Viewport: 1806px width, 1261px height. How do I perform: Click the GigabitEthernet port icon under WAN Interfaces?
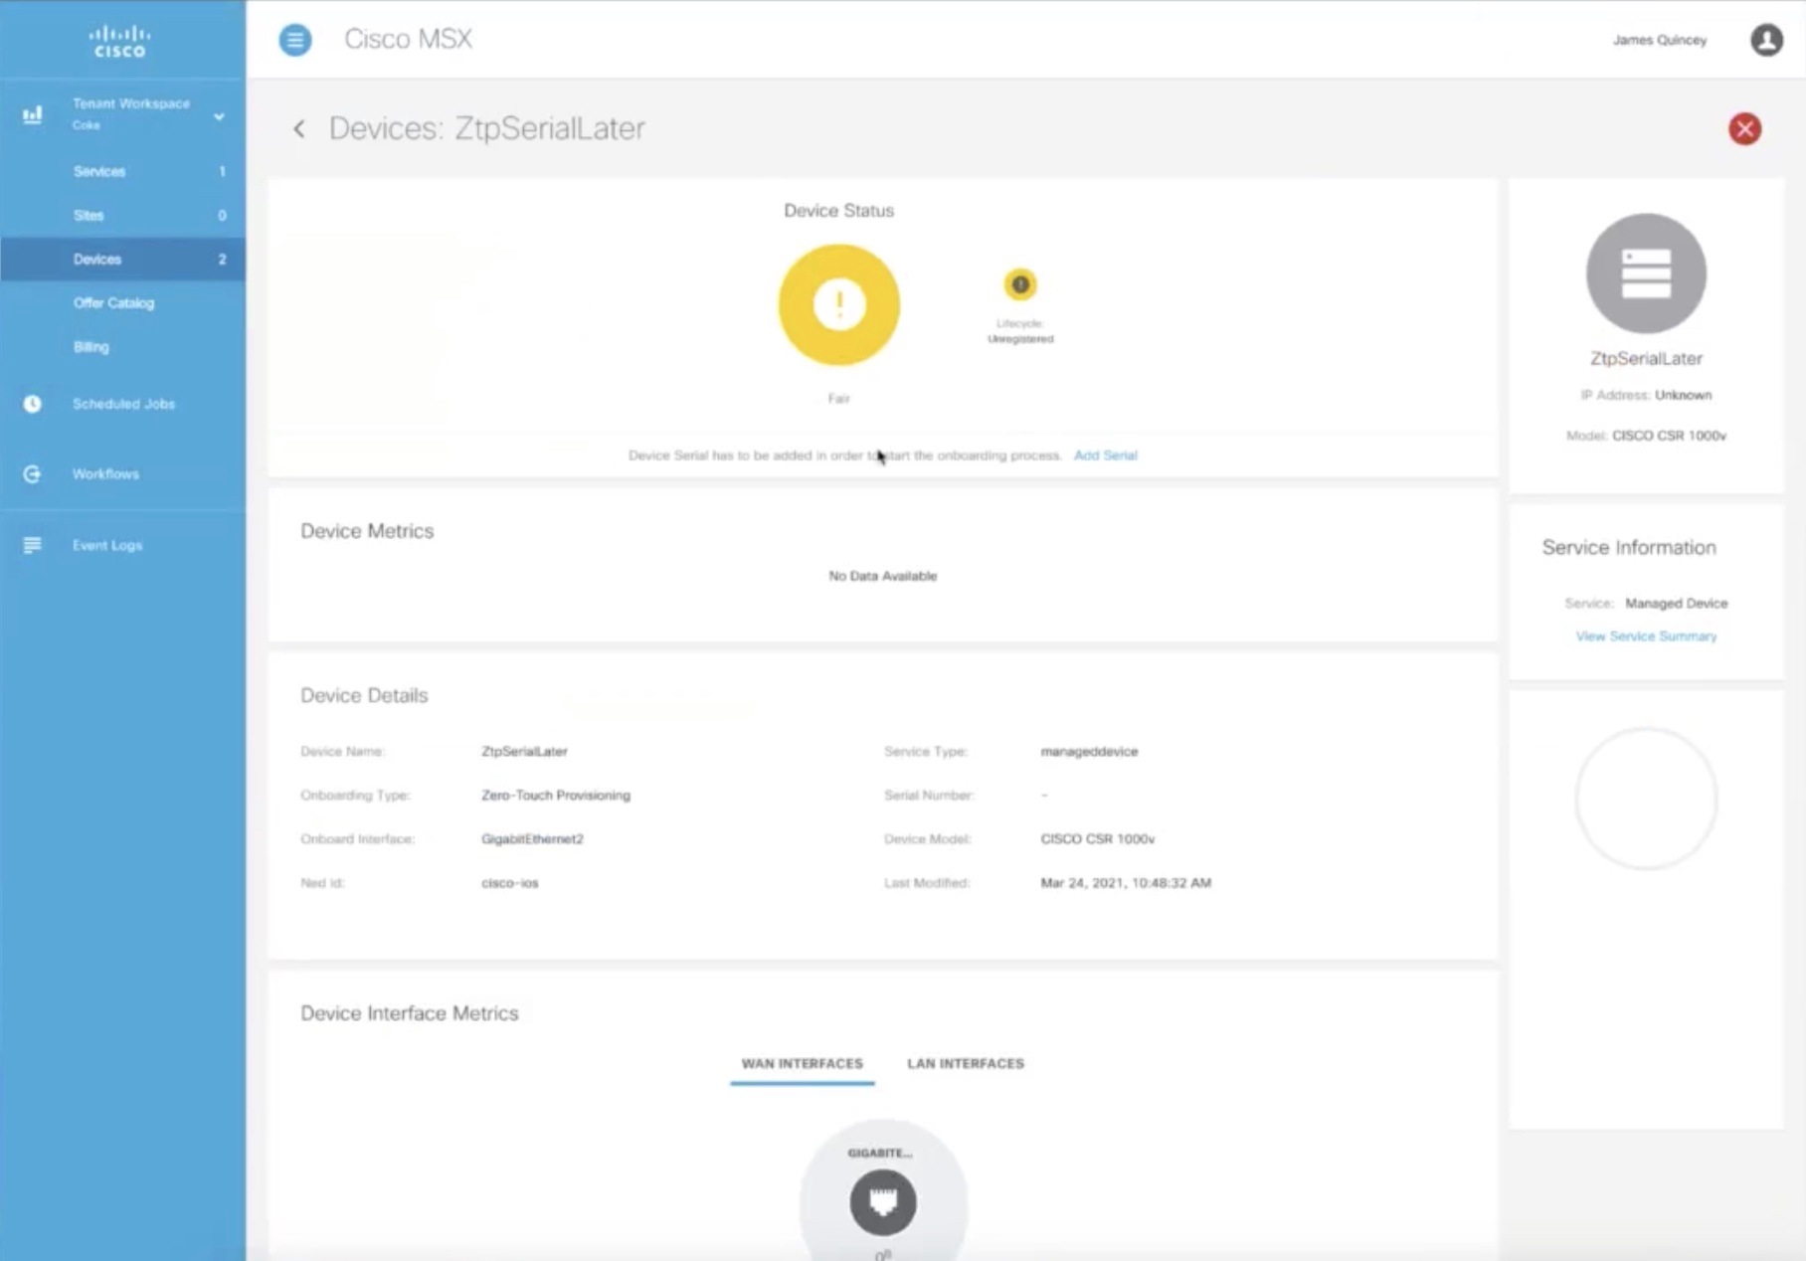point(883,1202)
